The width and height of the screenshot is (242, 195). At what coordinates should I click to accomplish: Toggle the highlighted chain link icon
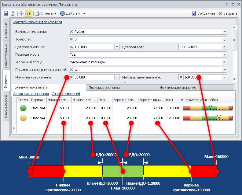28,13
